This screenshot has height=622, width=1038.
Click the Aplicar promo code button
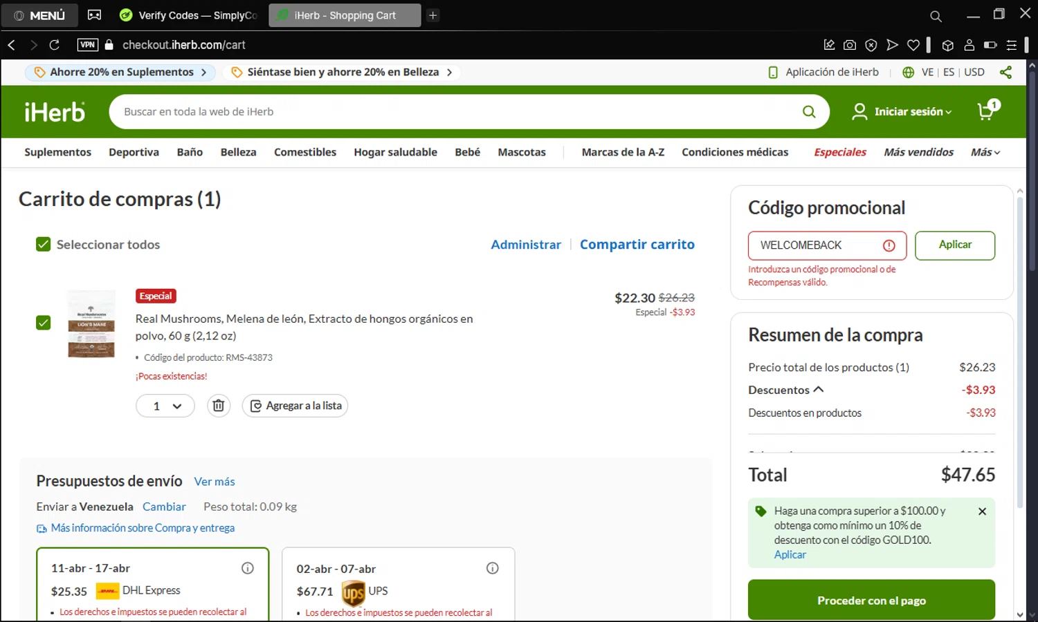tap(955, 245)
